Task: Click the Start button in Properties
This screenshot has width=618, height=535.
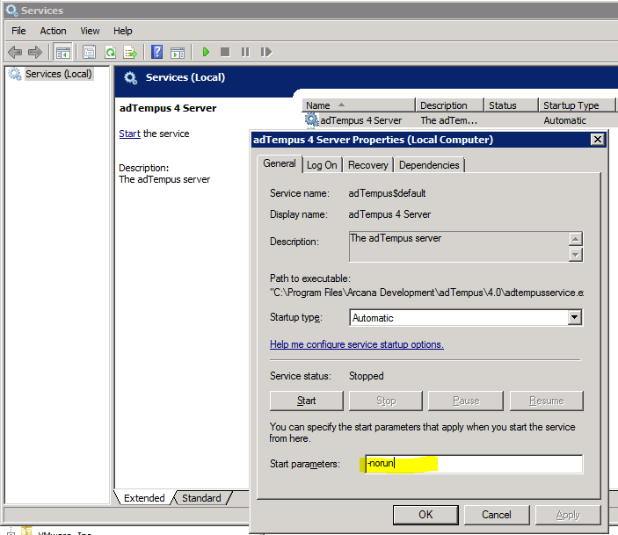Action: (x=306, y=401)
